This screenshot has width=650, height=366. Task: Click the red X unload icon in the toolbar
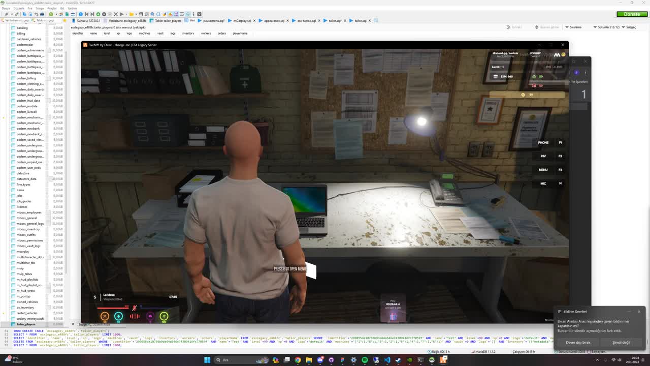pos(115,14)
